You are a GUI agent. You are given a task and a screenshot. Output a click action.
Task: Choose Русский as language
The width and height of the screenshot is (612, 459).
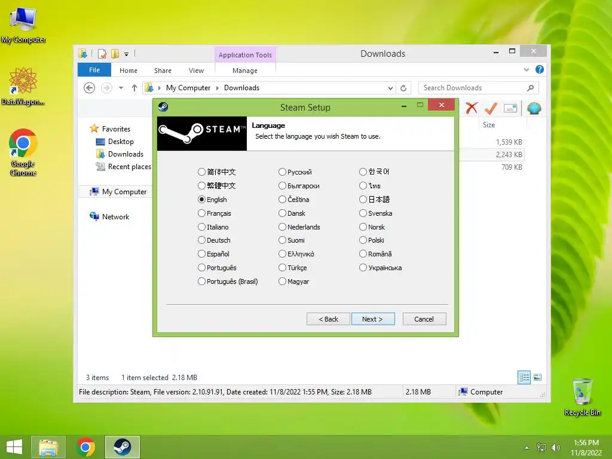282,172
